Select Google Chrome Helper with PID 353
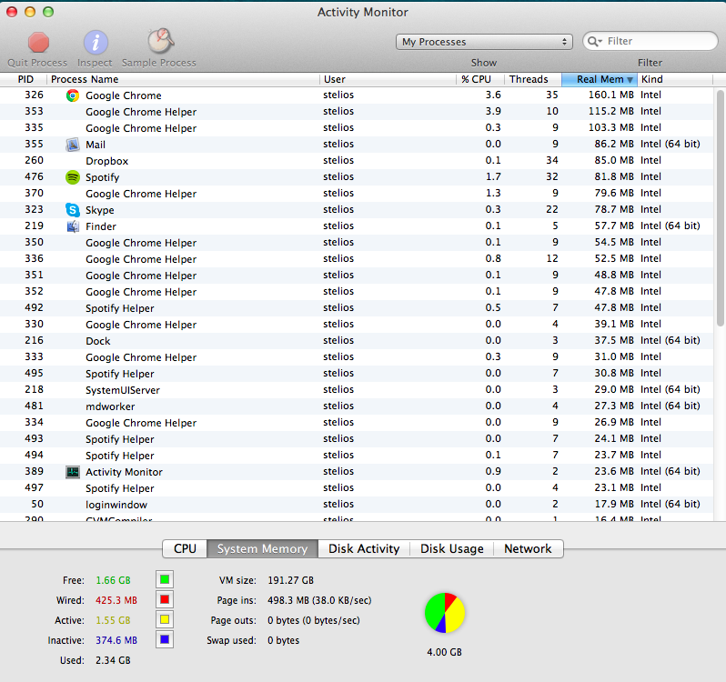Viewport: 726px width, 682px height. (357, 112)
